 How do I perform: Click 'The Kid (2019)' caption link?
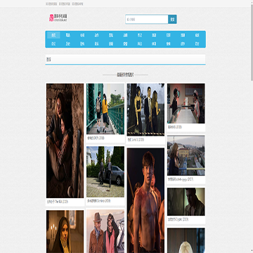point(58,202)
